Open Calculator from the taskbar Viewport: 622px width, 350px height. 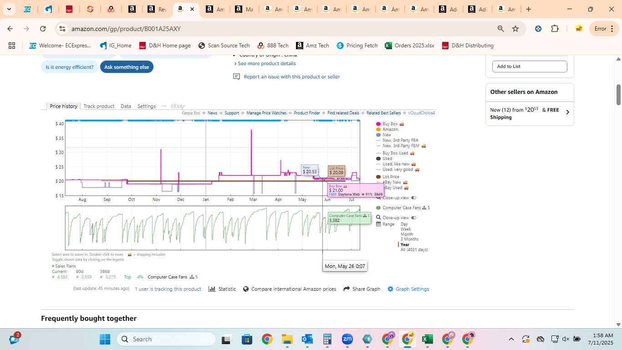pyautogui.click(x=327, y=339)
